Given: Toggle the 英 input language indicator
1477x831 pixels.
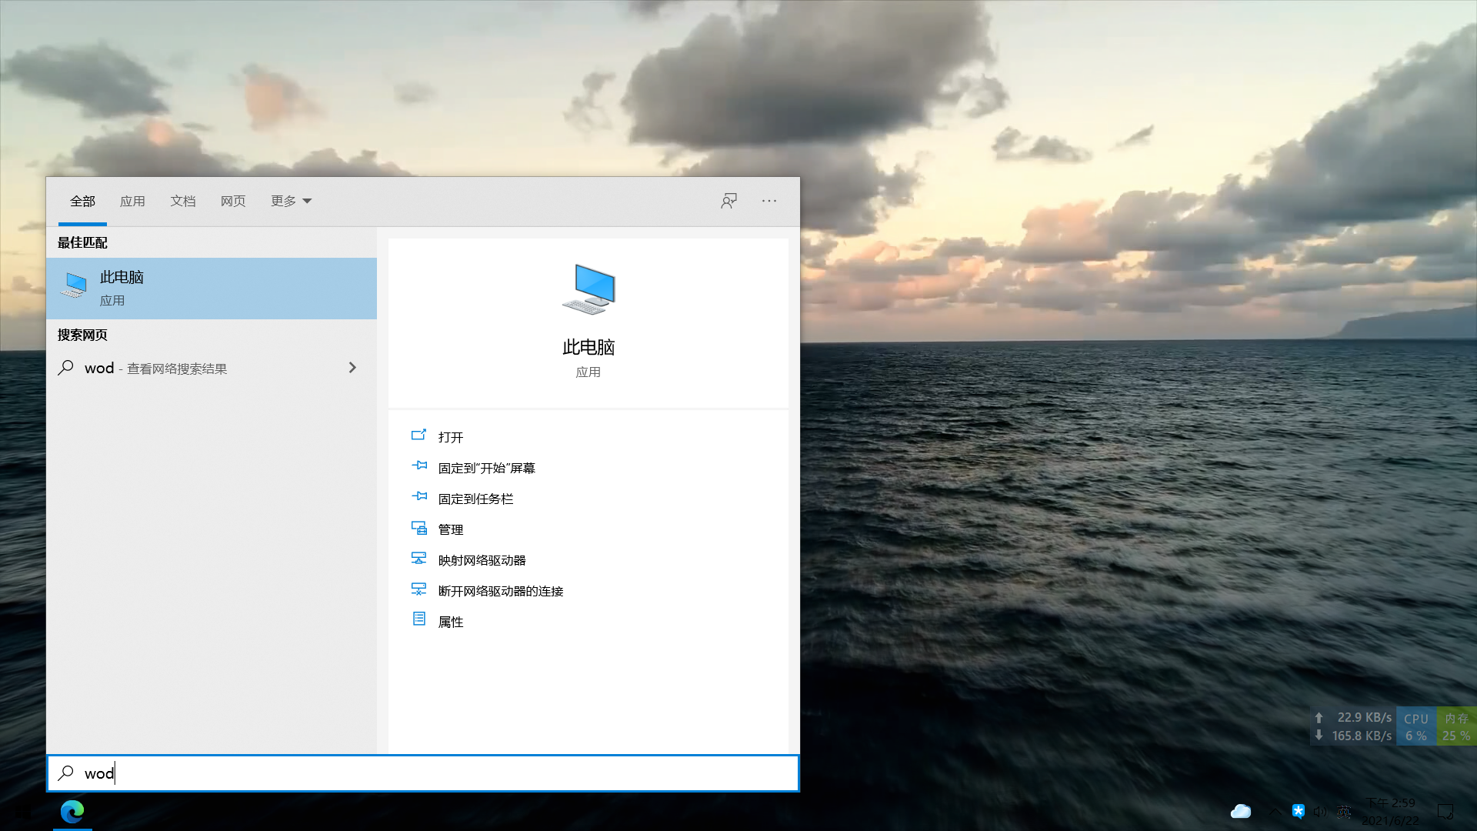Looking at the screenshot, I should (1344, 811).
